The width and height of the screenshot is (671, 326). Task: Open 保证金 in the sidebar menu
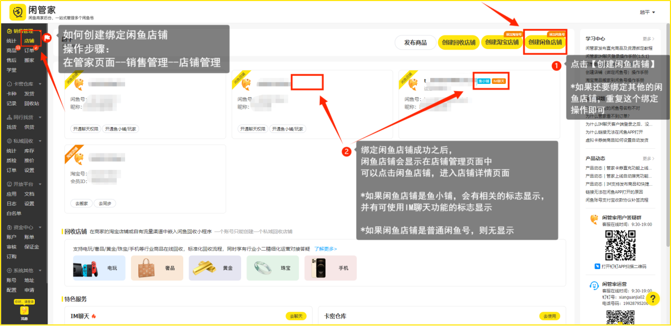click(32, 246)
